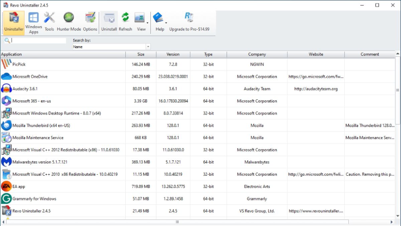The height and width of the screenshot is (226, 401).
Task: Sort by the Comment column header
Action: [370, 54]
